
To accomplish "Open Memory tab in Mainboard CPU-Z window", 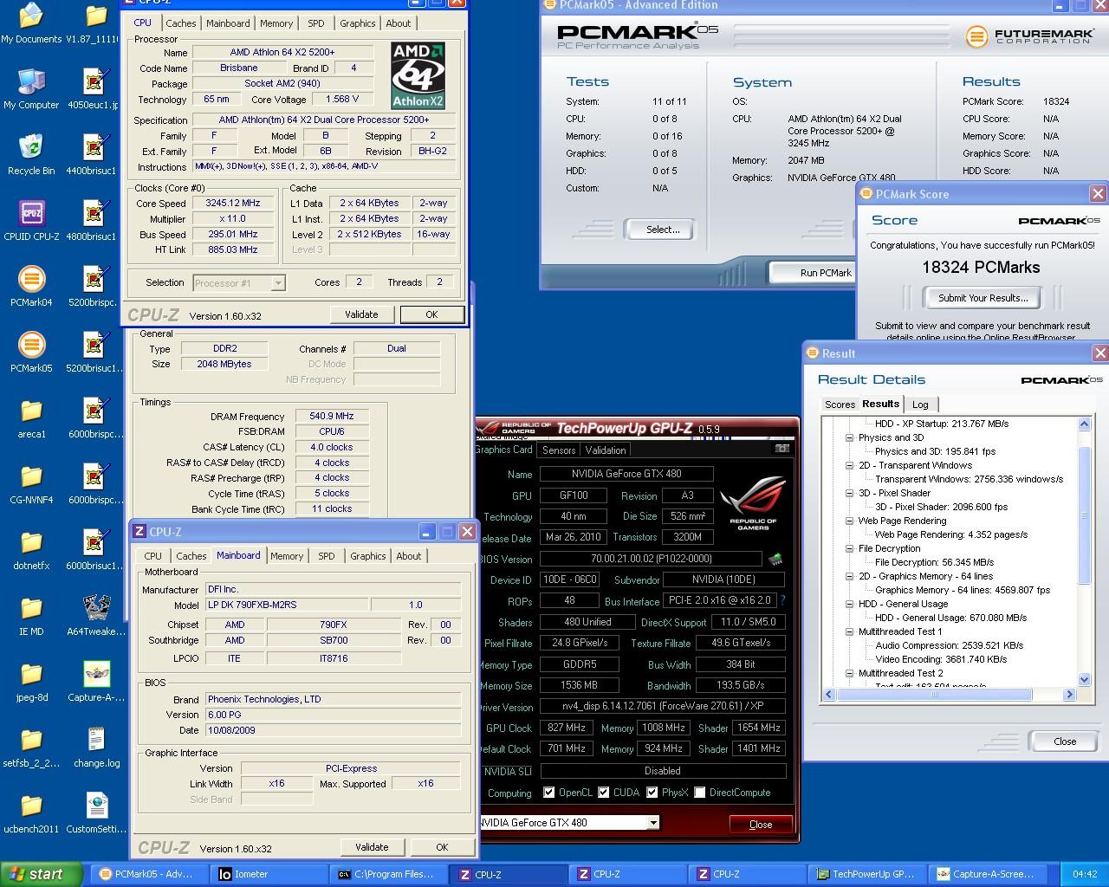I will 287,556.
